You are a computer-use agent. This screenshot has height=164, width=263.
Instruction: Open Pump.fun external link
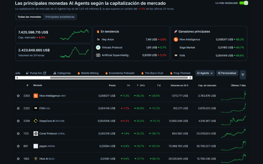36,73
